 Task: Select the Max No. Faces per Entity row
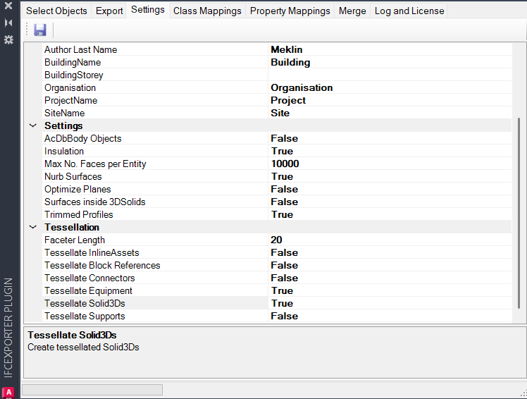click(x=95, y=164)
